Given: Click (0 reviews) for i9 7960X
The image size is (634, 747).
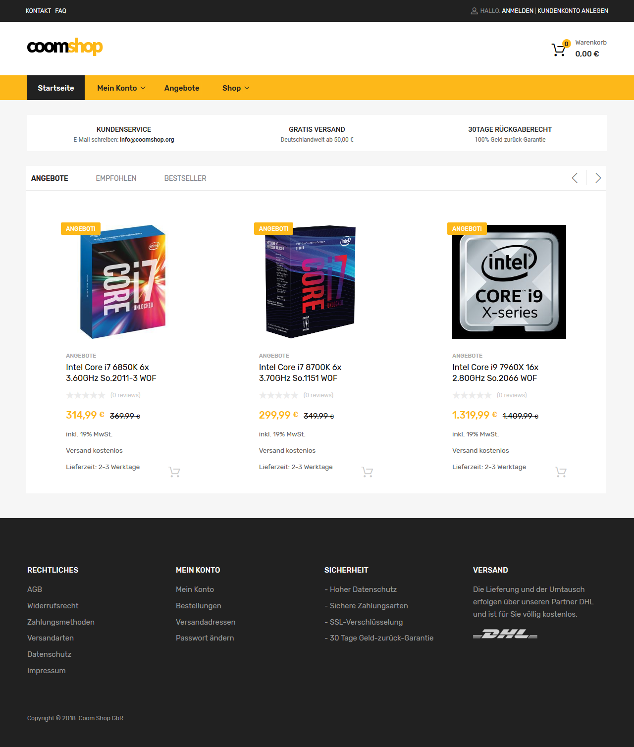Looking at the screenshot, I should pyautogui.click(x=512, y=395).
